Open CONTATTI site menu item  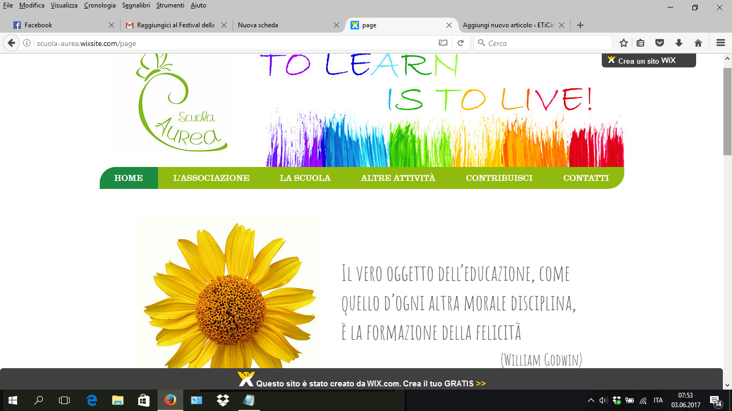(x=586, y=178)
